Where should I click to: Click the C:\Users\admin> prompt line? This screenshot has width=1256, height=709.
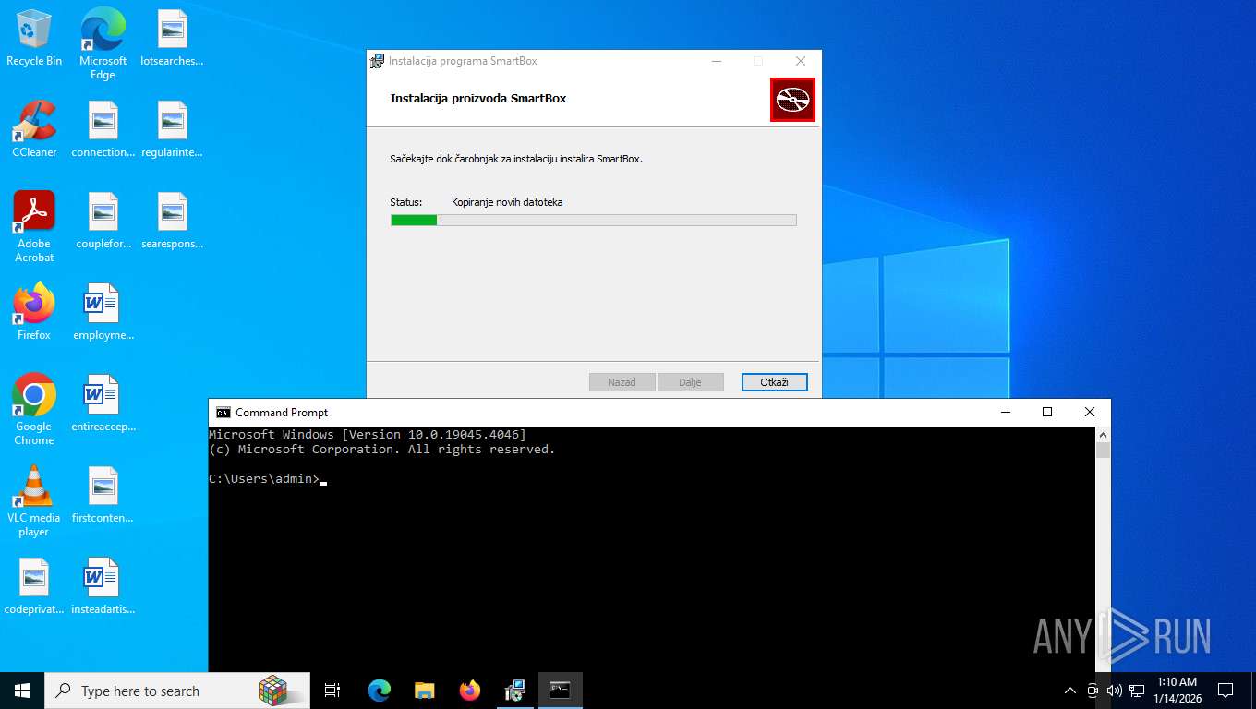(x=264, y=479)
